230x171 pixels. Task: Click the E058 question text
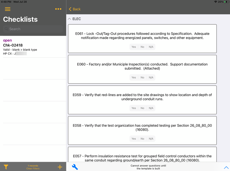click(x=142, y=127)
